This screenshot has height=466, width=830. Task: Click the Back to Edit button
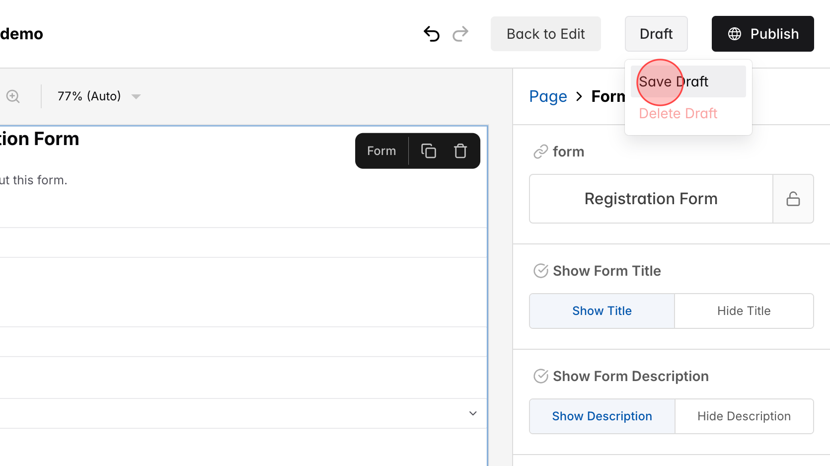point(545,34)
